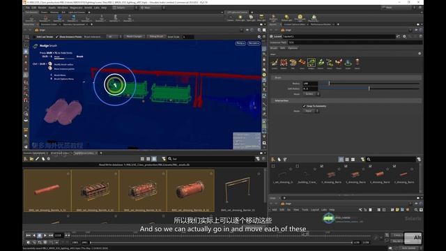Toggle the checkbox above the second palette asset
Image resolution: width=446 pixels, height=251 pixels.
coord(298,166)
